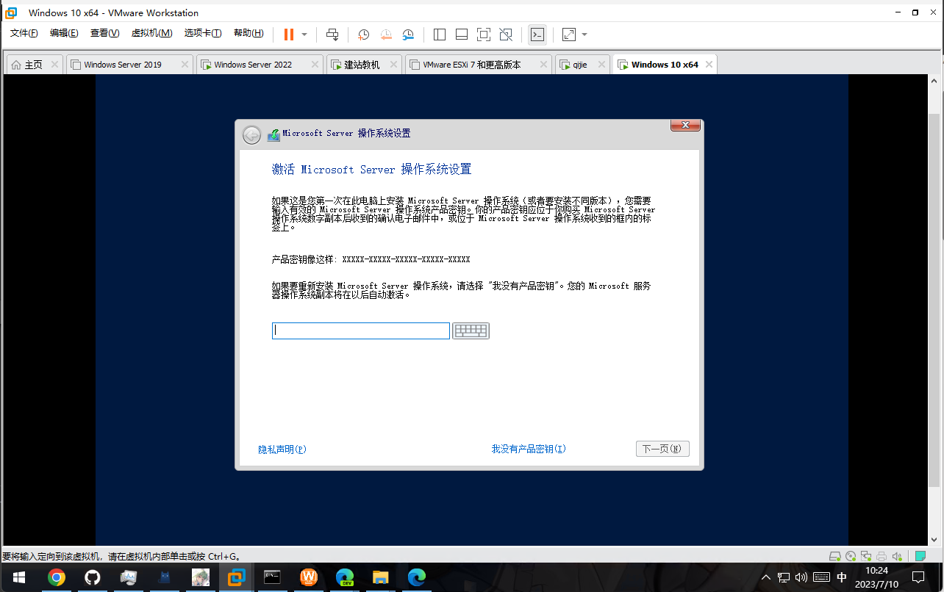Revert the virtual machine to its snapshot

[386, 35]
